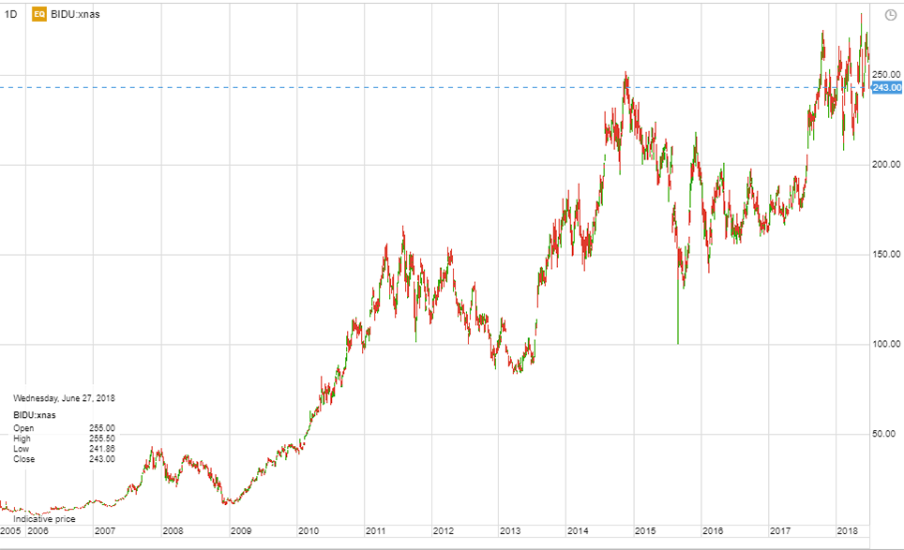Click the High 255.50 value in the info box
Screen dimensions: 904x550
click(x=102, y=439)
